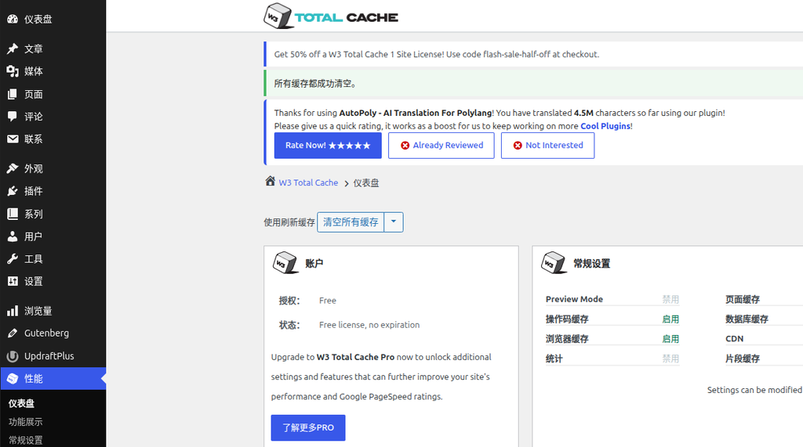Screen dimensions: 803x447
Task: Click the 片段缓存 setting label
Action: 743,359
